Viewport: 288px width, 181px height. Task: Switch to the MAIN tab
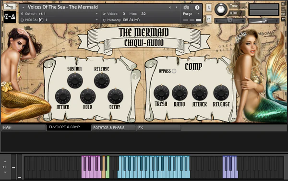pos(24,128)
